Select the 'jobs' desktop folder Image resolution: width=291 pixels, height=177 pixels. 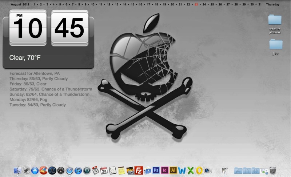point(276,47)
